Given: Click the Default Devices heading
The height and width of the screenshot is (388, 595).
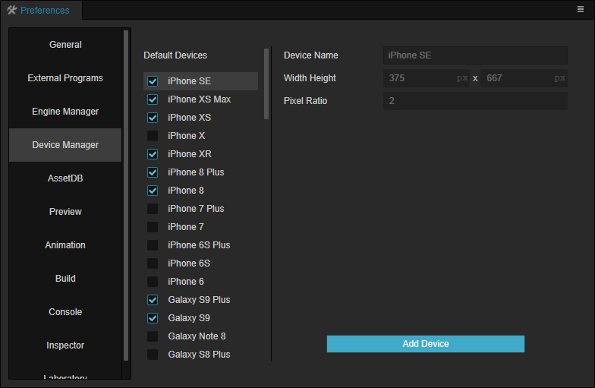Looking at the screenshot, I should point(175,55).
